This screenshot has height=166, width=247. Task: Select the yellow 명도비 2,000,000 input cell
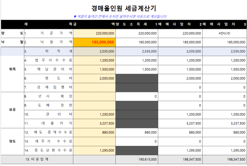click(94, 78)
